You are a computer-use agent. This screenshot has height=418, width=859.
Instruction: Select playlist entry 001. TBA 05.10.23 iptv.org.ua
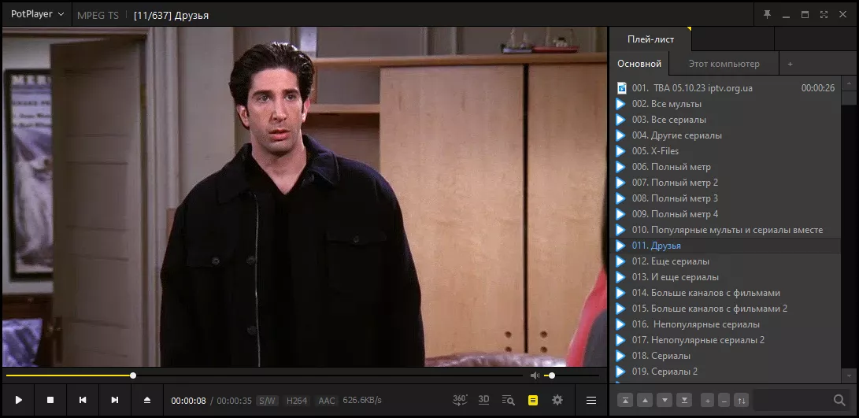click(725, 87)
